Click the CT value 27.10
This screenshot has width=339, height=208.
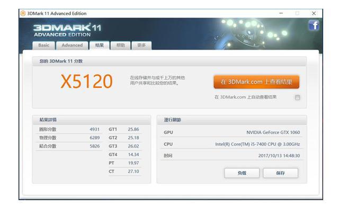pos(133,171)
